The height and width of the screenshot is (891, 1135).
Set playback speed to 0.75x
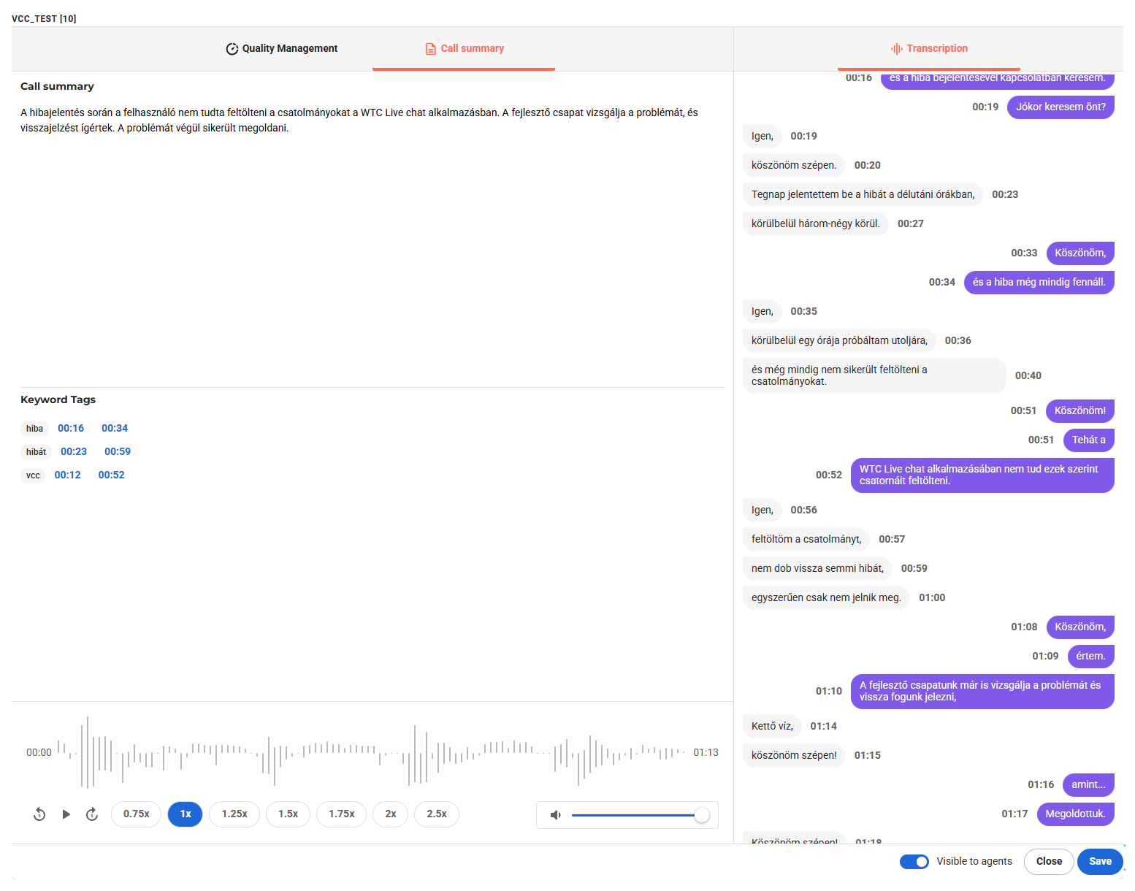(x=136, y=814)
